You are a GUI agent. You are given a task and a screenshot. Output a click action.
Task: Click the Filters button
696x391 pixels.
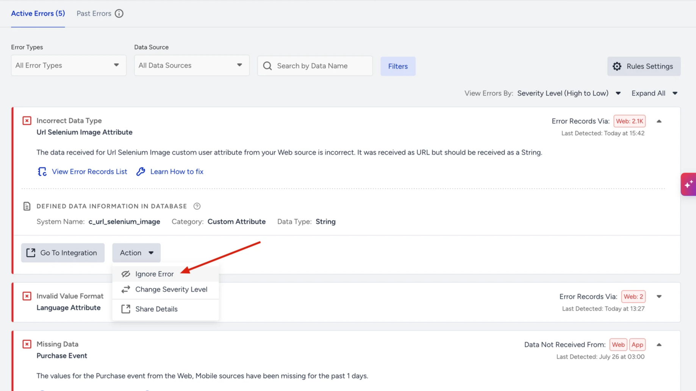click(398, 66)
